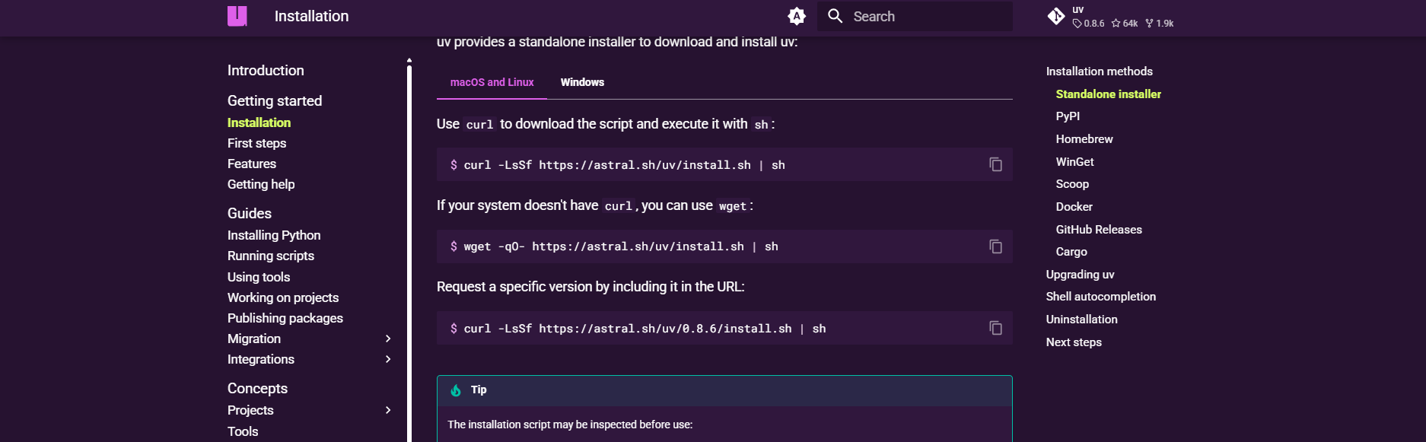Open the Tools concepts entry
Screen dimensions: 1426x442
(x=243, y=431)
